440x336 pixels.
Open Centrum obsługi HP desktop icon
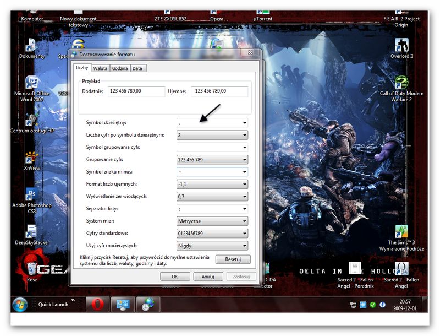pos(31,123)
